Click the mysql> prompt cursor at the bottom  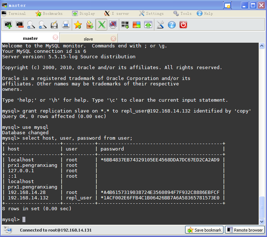pyautogui.click(x=24, y=220)
